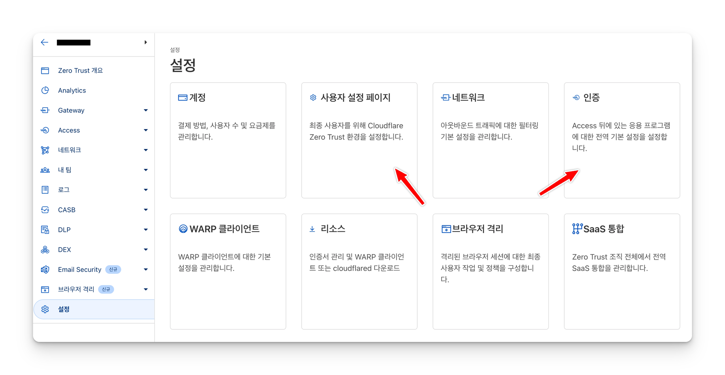Click the 내 팀 people icon
The width and height of the screenshot is (725, 375).
coord(45,170)
